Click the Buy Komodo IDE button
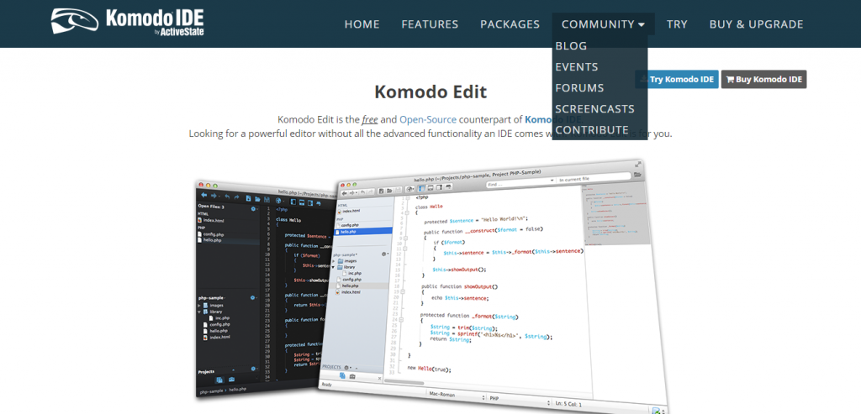The image size is (861, 414). coord(763,80)
